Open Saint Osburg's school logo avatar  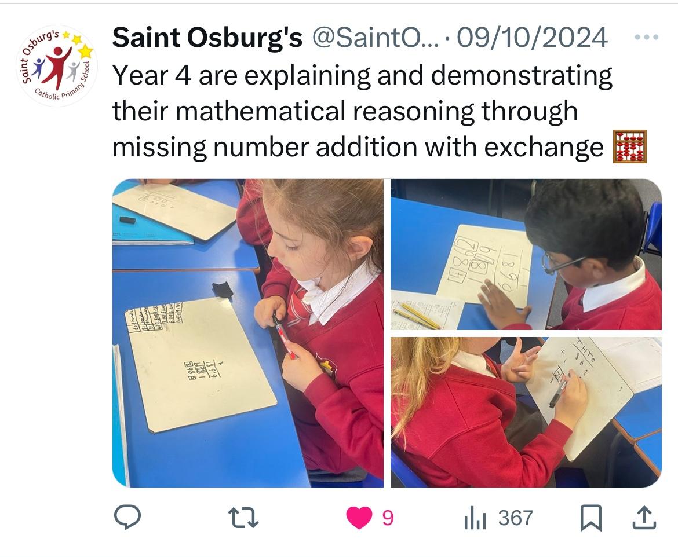[x=57, y=65]
